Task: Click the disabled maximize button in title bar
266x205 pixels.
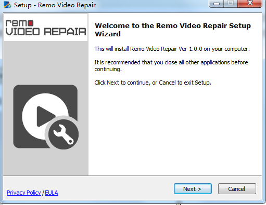Action: (231, 4)
